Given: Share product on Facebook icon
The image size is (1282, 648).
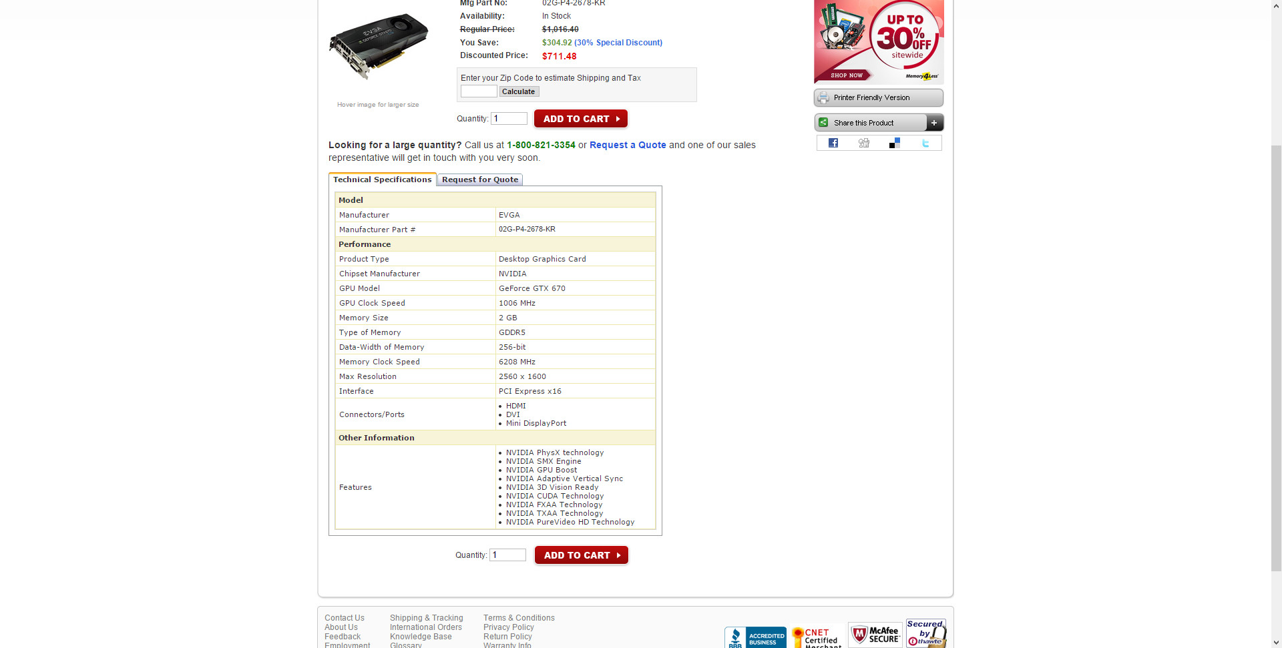Looking at the screenshot, I should 833,143.
